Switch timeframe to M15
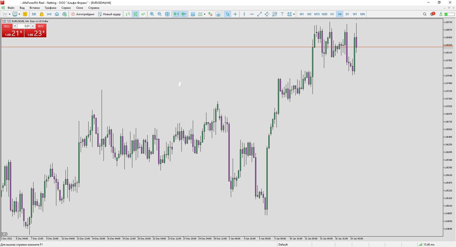The height and width of the screenshot is (247, 456). 317,14
